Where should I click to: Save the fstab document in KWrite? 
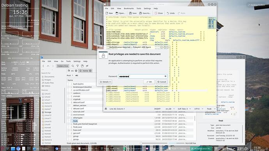pos(133,13)
